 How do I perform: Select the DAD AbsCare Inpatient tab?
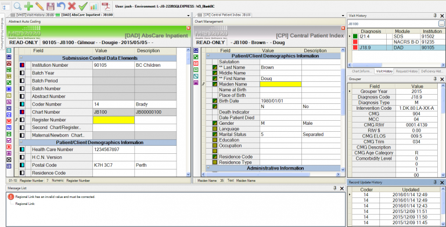(84, 15)
